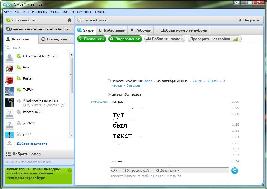Switch to the Последние tab
Screen dimensions: 267x189
[56, 39]
